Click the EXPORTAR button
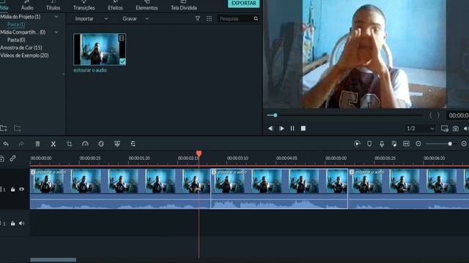469x263 pixels. (x=244, y=3)
